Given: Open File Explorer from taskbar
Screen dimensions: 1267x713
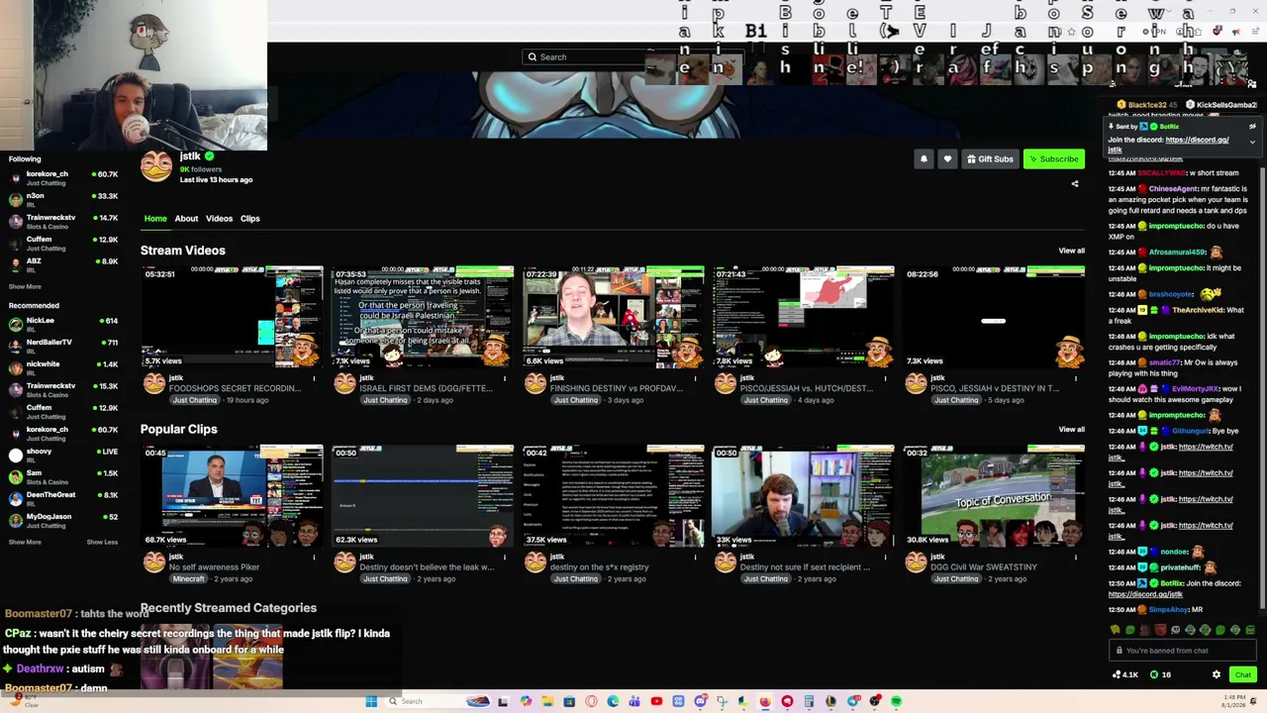Looking at the screenshot, I should click(x=547, y=701).
